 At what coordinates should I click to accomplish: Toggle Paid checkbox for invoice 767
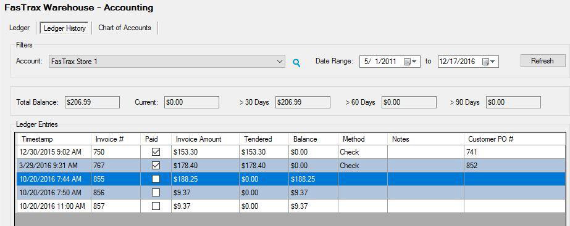pos(156,166)
